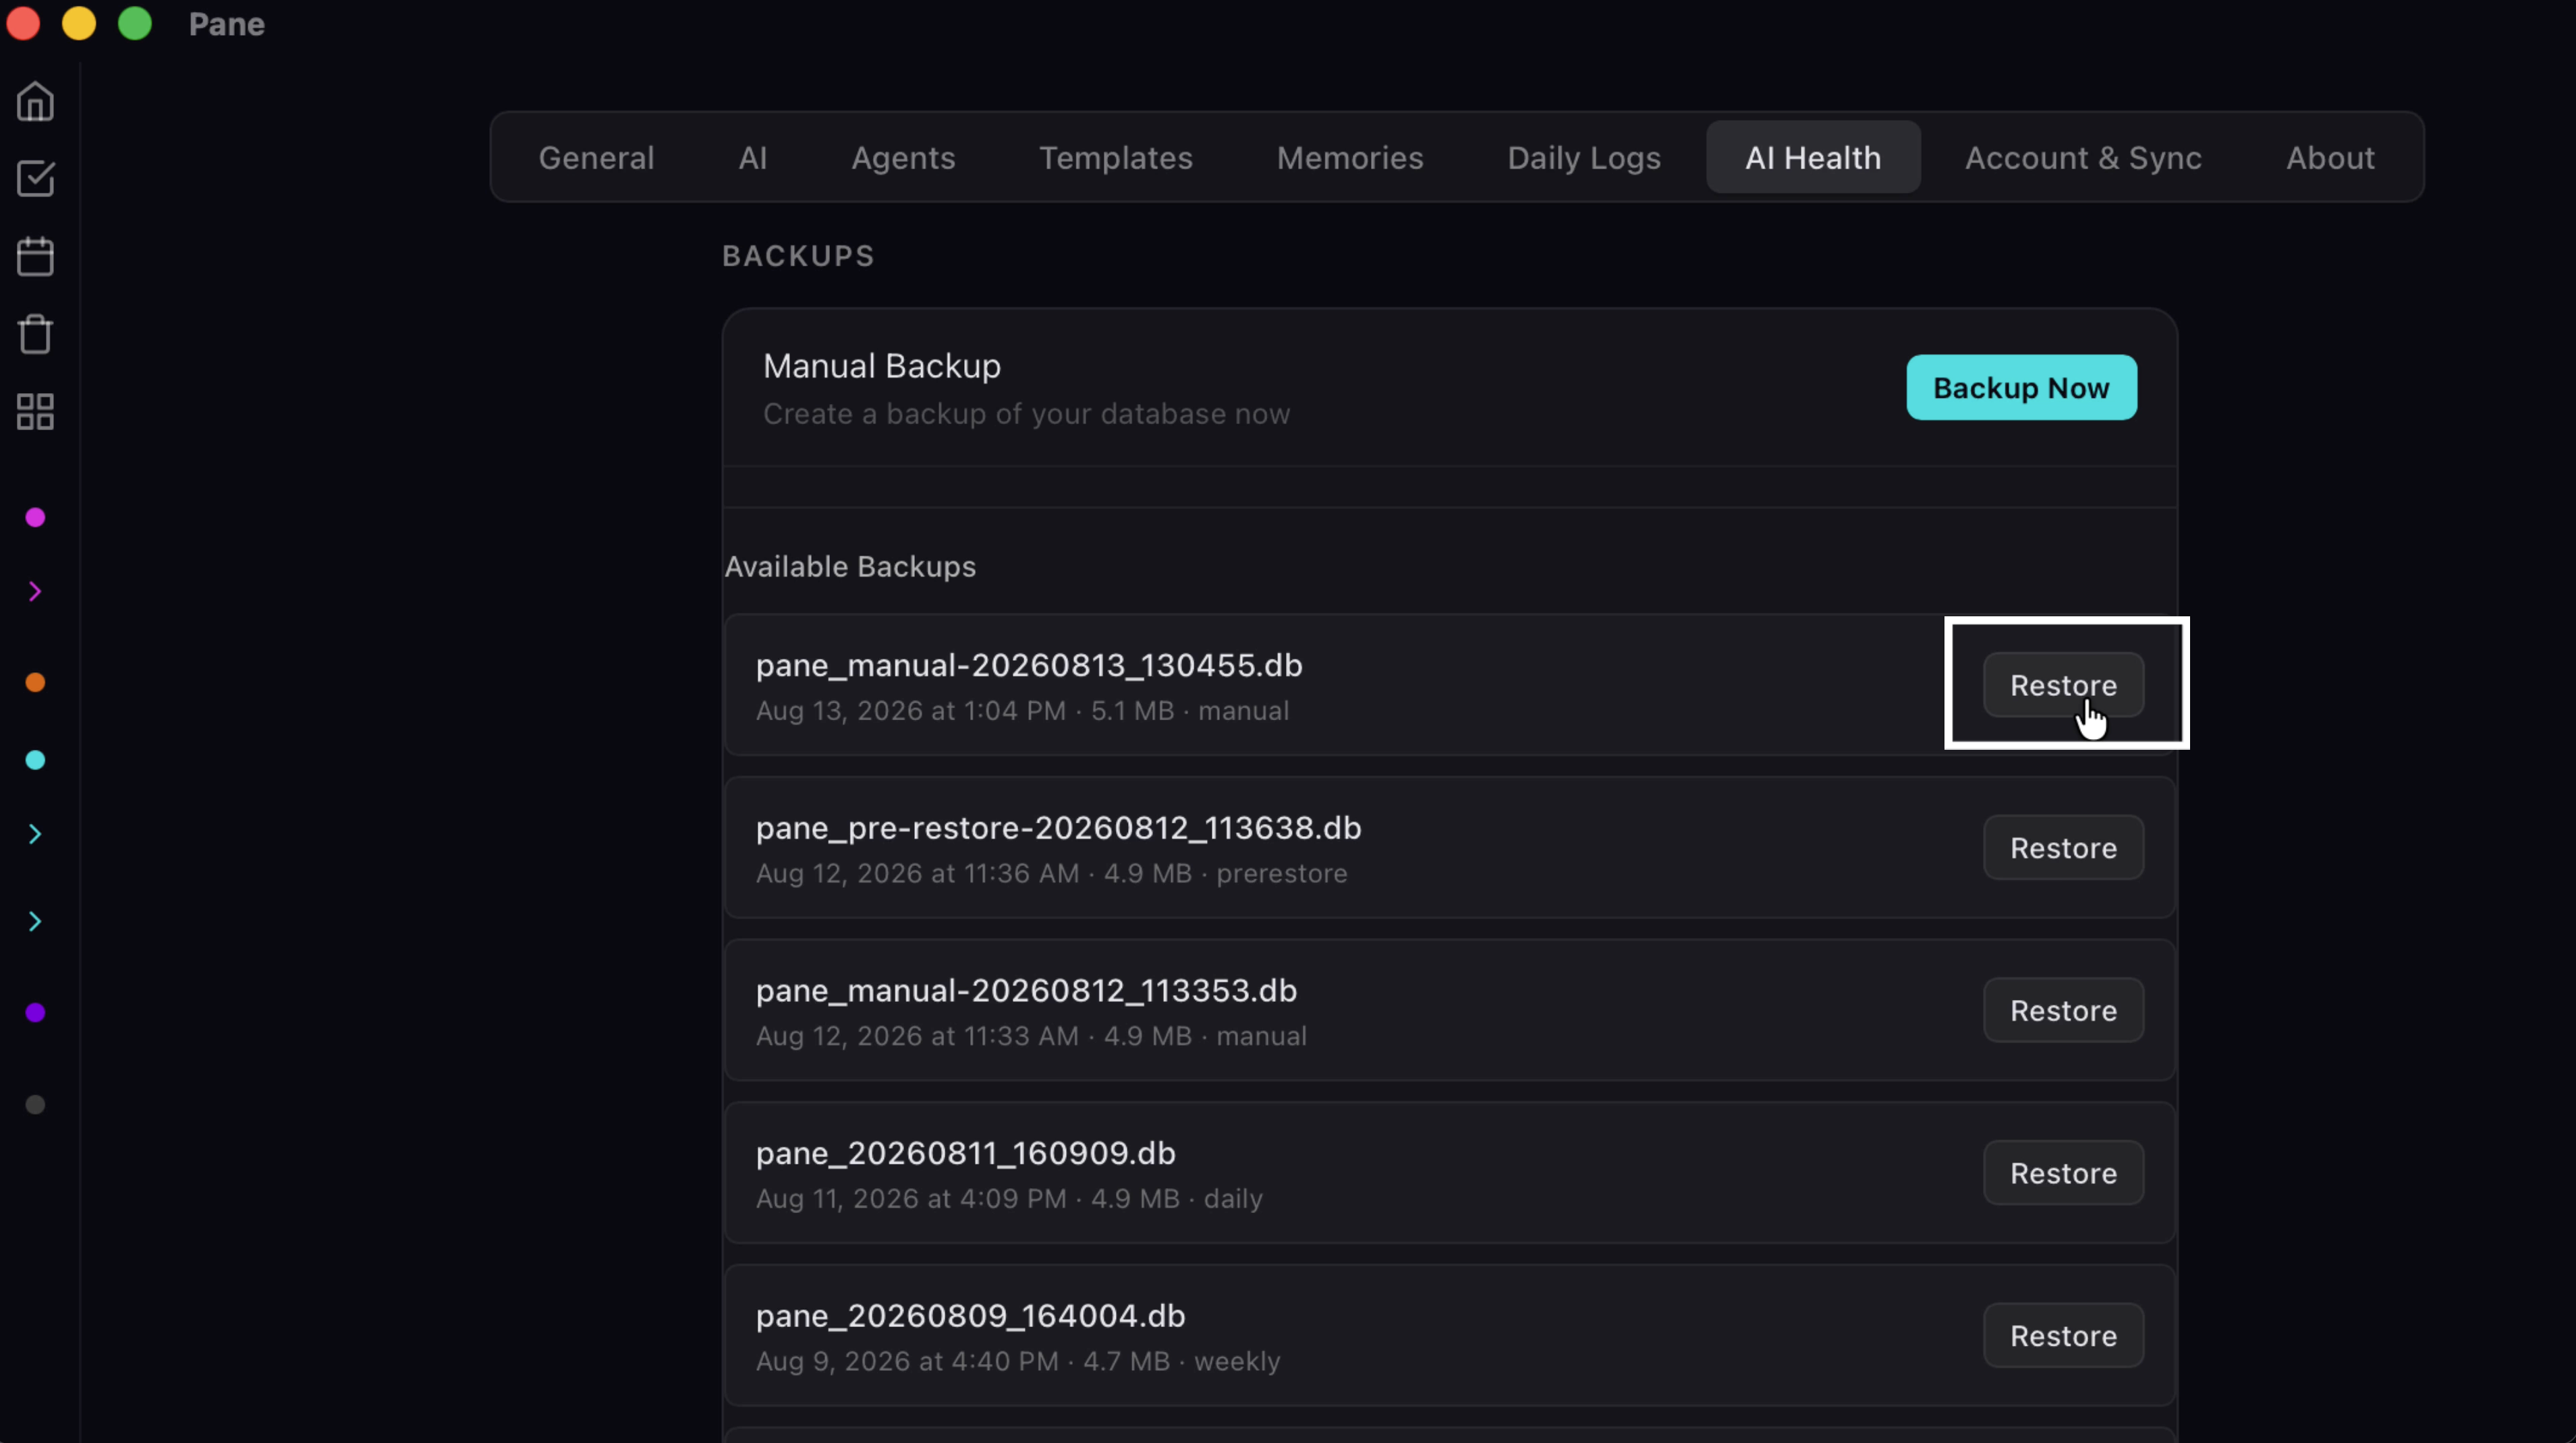This screenshot has width=2576, height=1443.
Task: Switch to the General tab
Action: click(x=596, y=158)
